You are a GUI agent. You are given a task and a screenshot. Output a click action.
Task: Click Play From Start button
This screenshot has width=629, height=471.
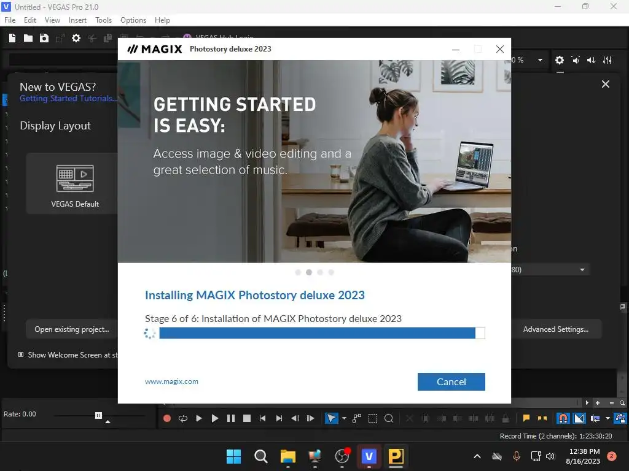[x=198, y=418]
